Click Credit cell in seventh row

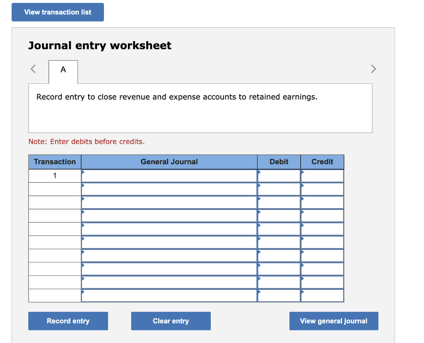[x=322, y=255]
